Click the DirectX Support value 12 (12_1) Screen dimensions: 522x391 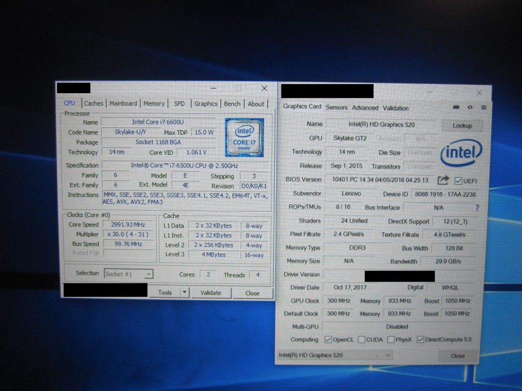coord(455,221)
